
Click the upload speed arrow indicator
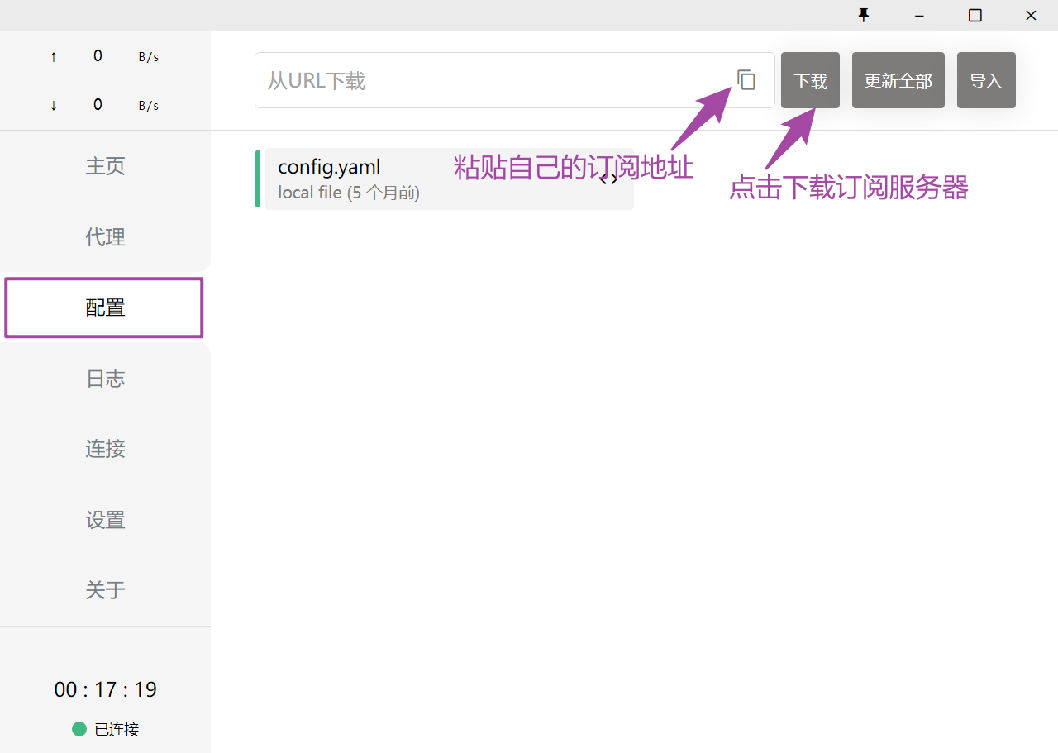click(54, 57)
